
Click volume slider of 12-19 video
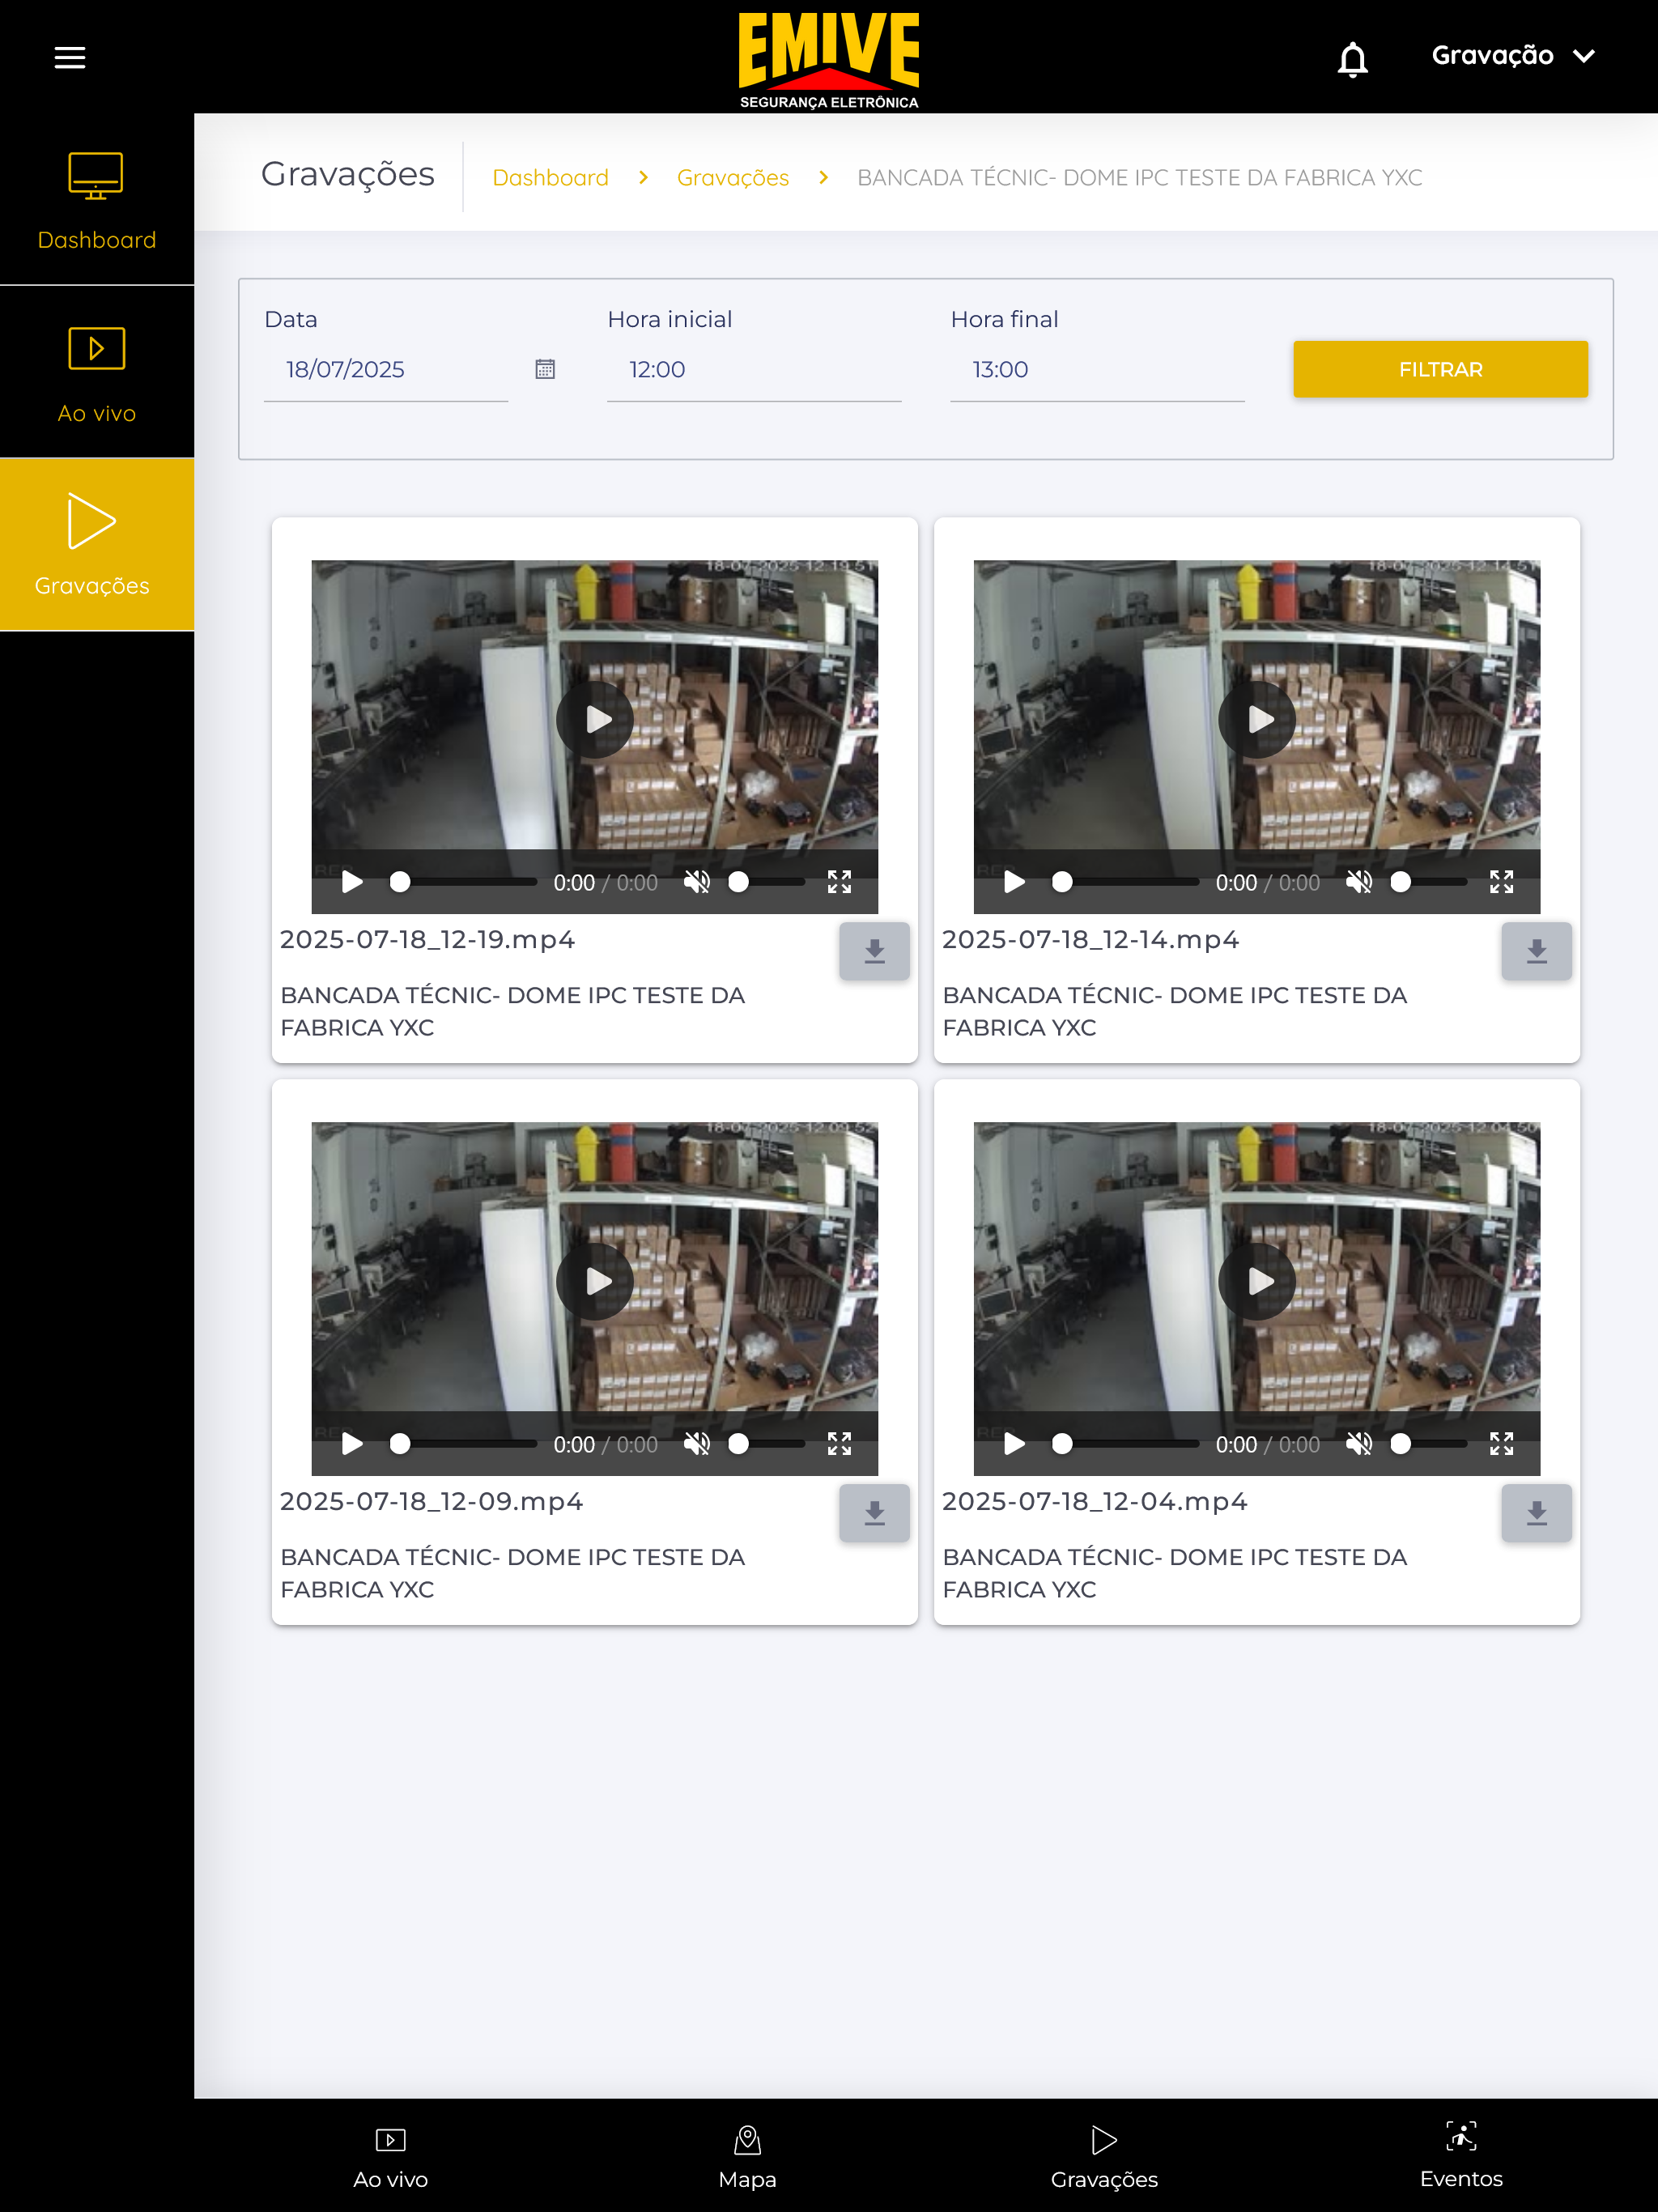[x=766, y=882]
